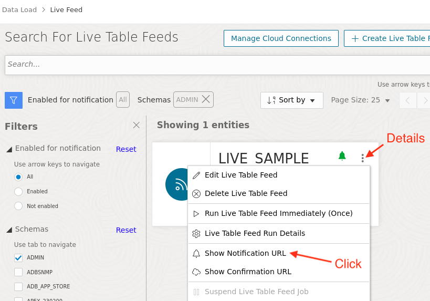
Task: Reset the Enabled for notification filter
Action: pyautogui.click(x=126, y=149)
